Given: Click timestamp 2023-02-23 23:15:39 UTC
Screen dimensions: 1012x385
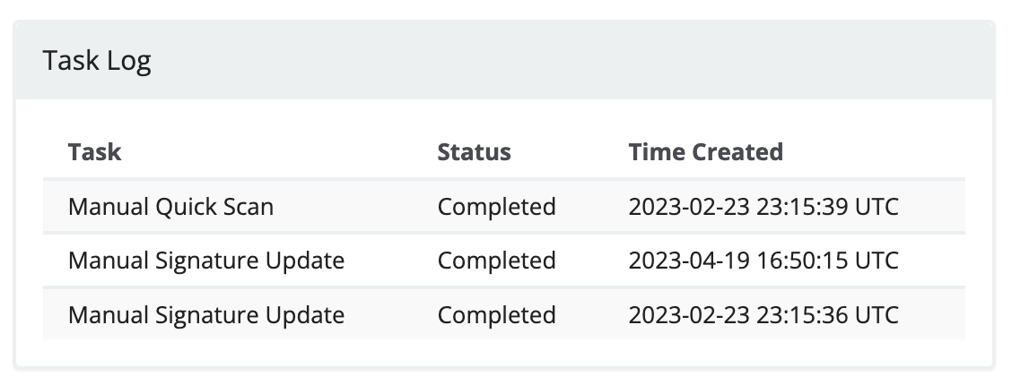Looking at the screenshot, I should coord(763,207).
